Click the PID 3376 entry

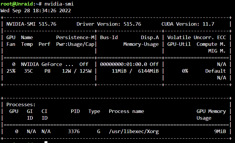point(74,132)
